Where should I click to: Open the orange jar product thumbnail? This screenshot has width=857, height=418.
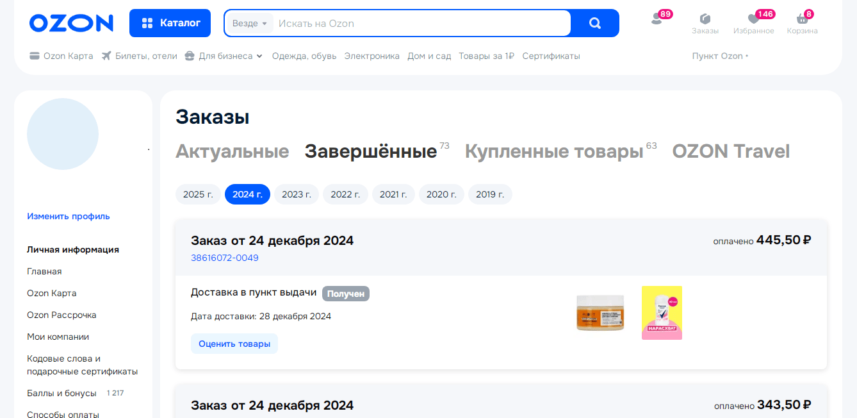point(600,313)
